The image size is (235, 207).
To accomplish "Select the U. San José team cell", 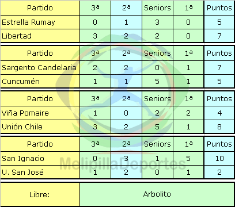I will (40, 172).
